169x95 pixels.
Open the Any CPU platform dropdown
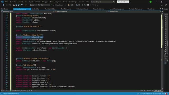tap(44, 5)
